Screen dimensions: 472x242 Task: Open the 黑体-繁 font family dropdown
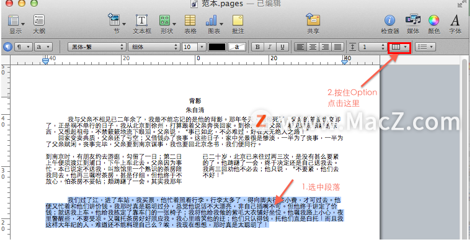[x=97, y=47]
